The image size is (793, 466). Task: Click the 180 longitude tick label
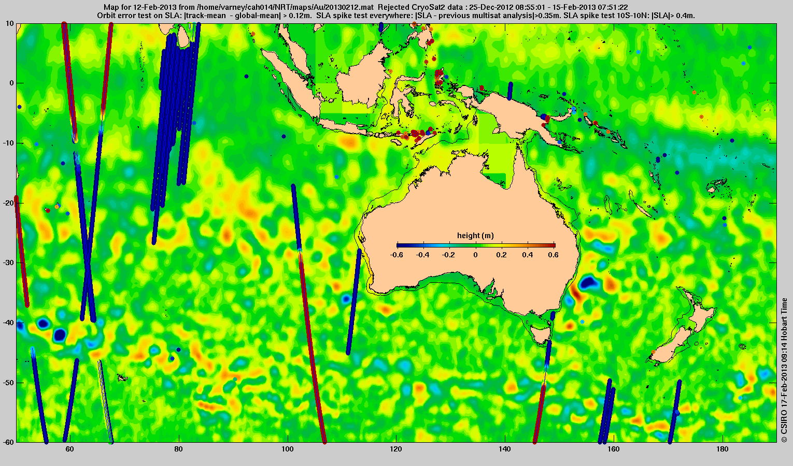coord(723,449)
